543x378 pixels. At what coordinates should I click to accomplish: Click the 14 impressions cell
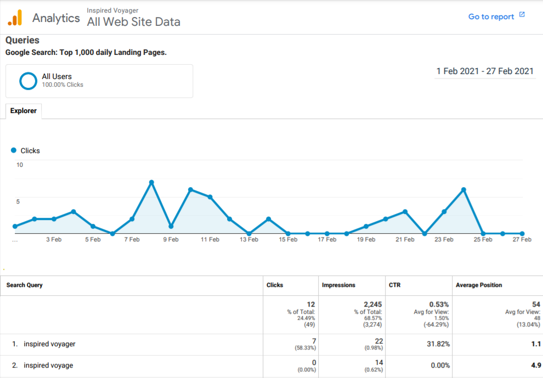pos(379,363)
